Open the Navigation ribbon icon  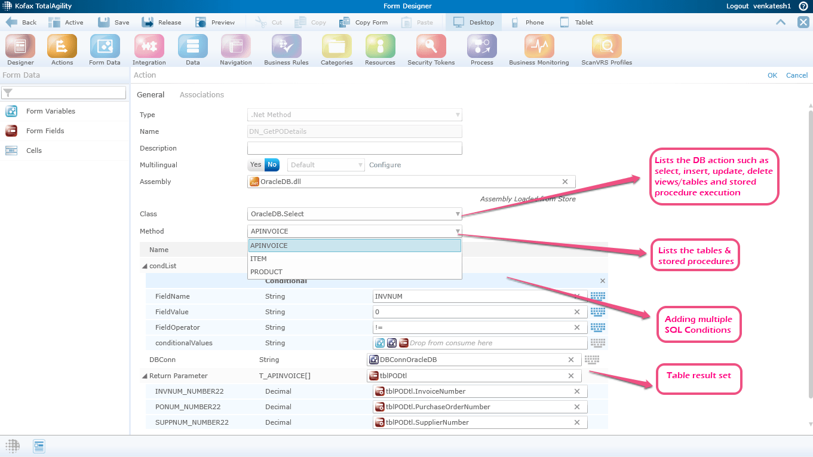(235, 47)
